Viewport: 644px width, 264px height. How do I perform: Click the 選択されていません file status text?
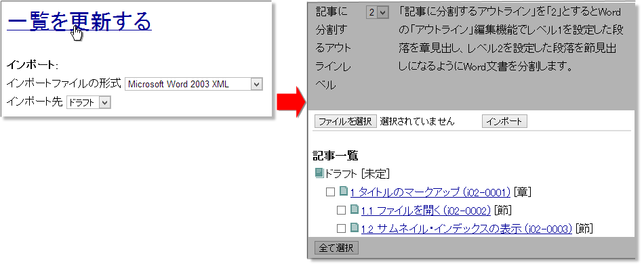pos(418,121)
